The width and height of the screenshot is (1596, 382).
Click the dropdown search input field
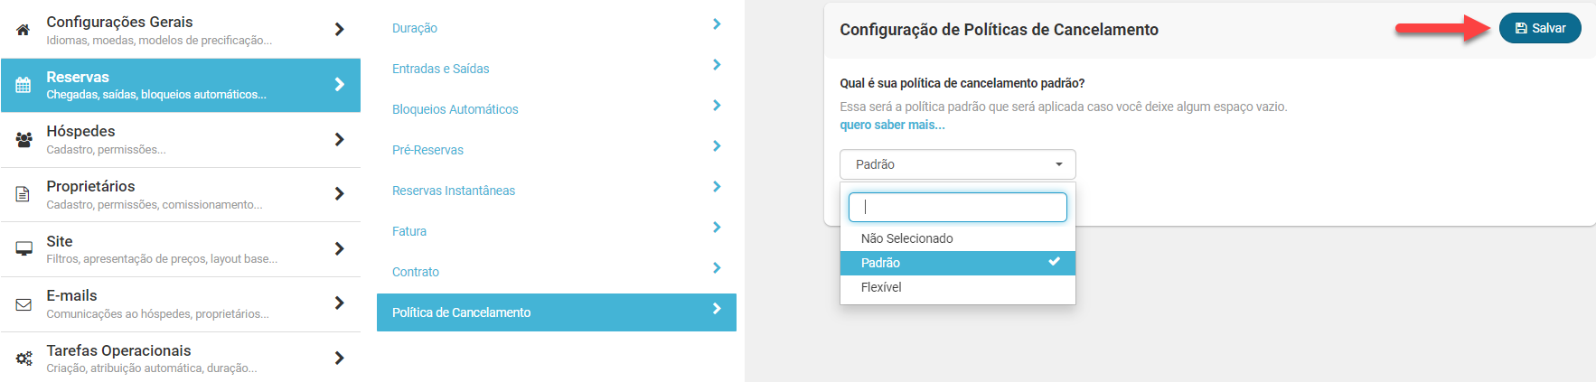957,207
